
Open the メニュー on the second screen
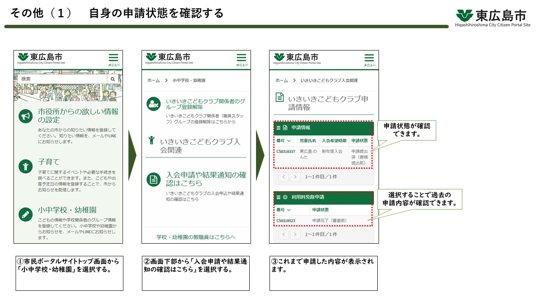coord(241,58)
